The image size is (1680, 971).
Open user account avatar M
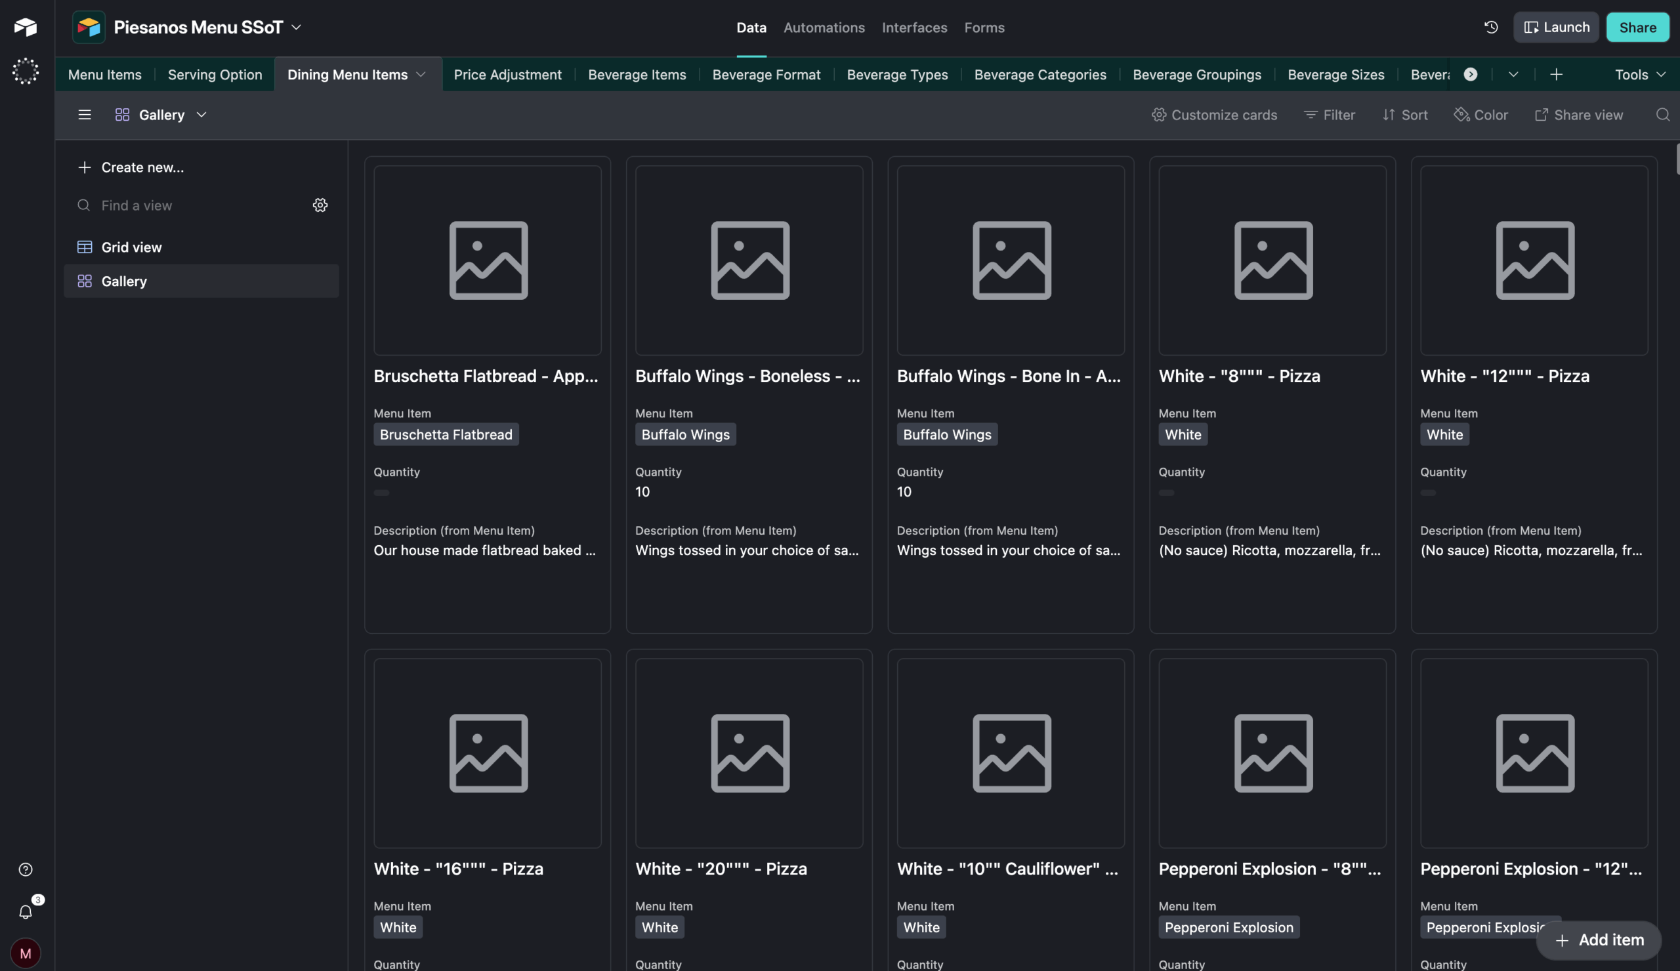pos(26,953)
